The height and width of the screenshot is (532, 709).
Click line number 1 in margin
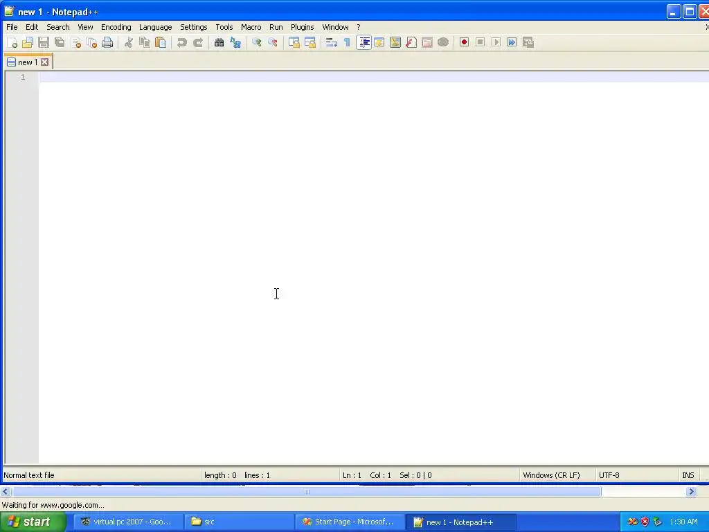click(x=23, y=77)
